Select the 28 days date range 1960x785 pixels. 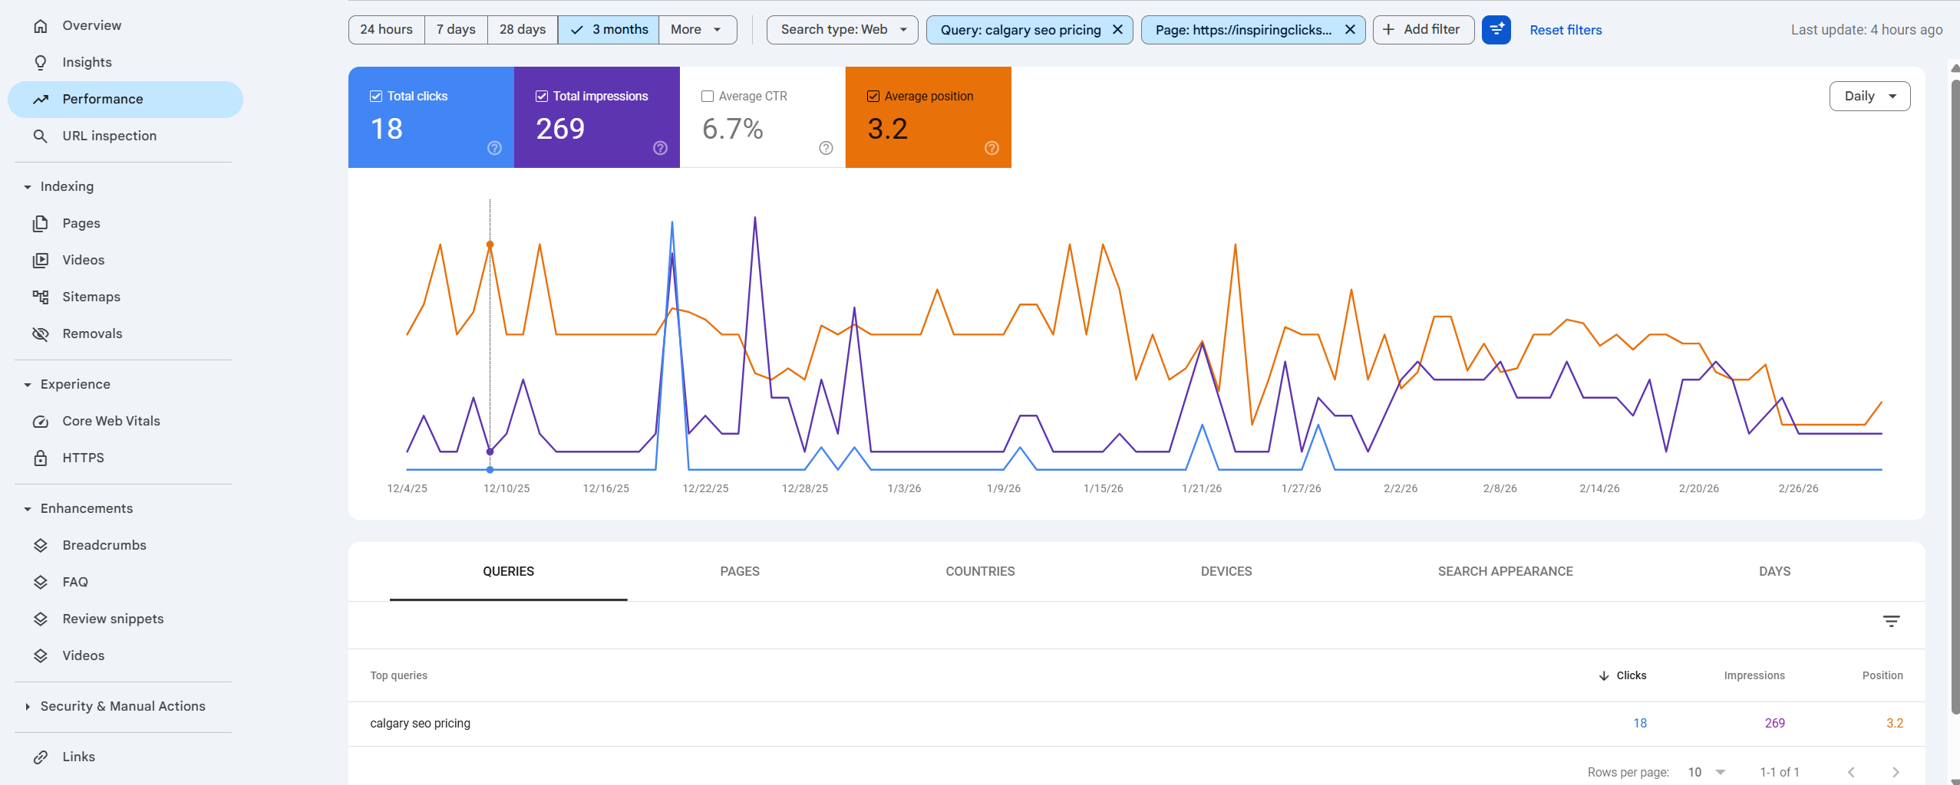click(522, 30)
